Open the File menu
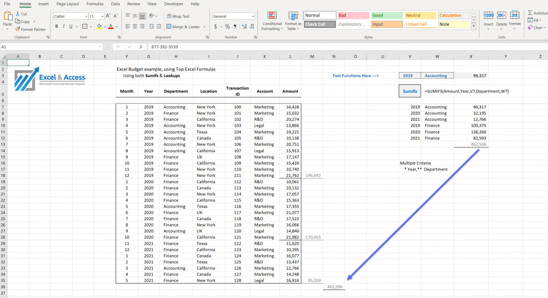548x298 pixels. [7, 4]
